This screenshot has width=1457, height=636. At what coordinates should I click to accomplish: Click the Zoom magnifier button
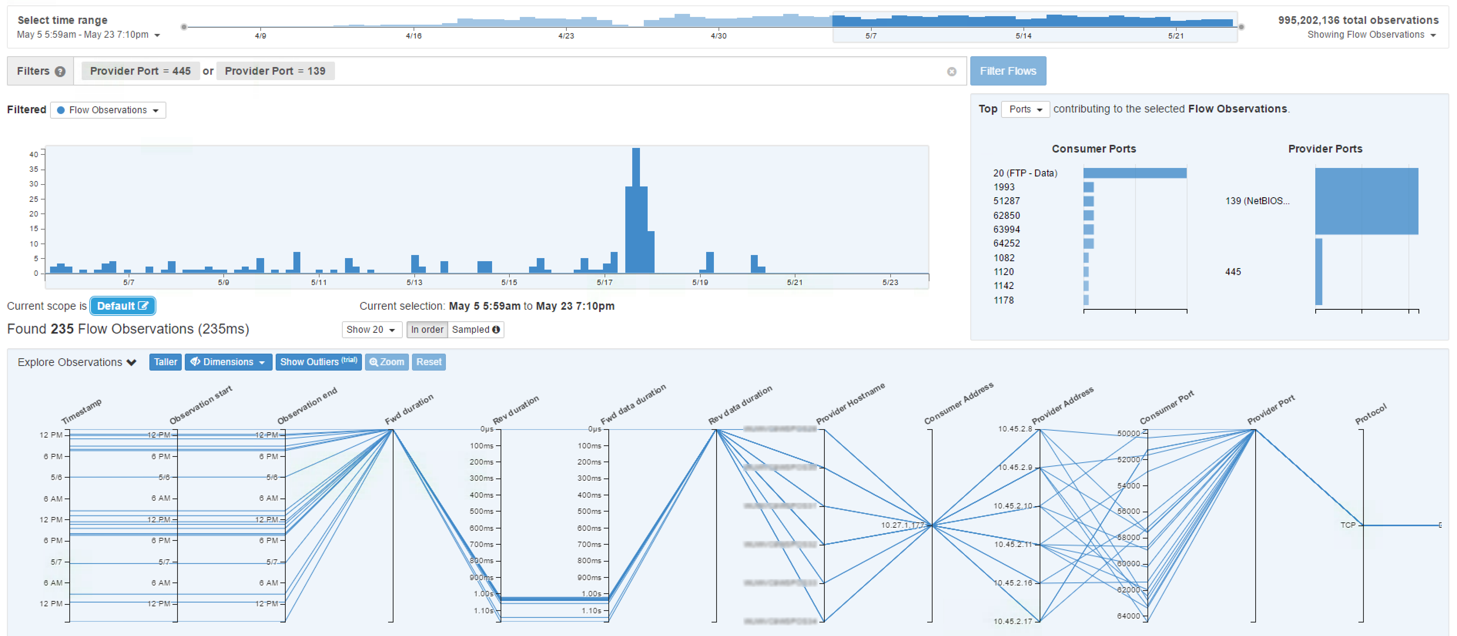386,362
